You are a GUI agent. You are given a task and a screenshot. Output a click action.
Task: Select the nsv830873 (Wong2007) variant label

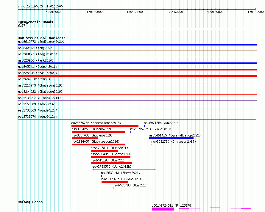[x=36, y=48]
